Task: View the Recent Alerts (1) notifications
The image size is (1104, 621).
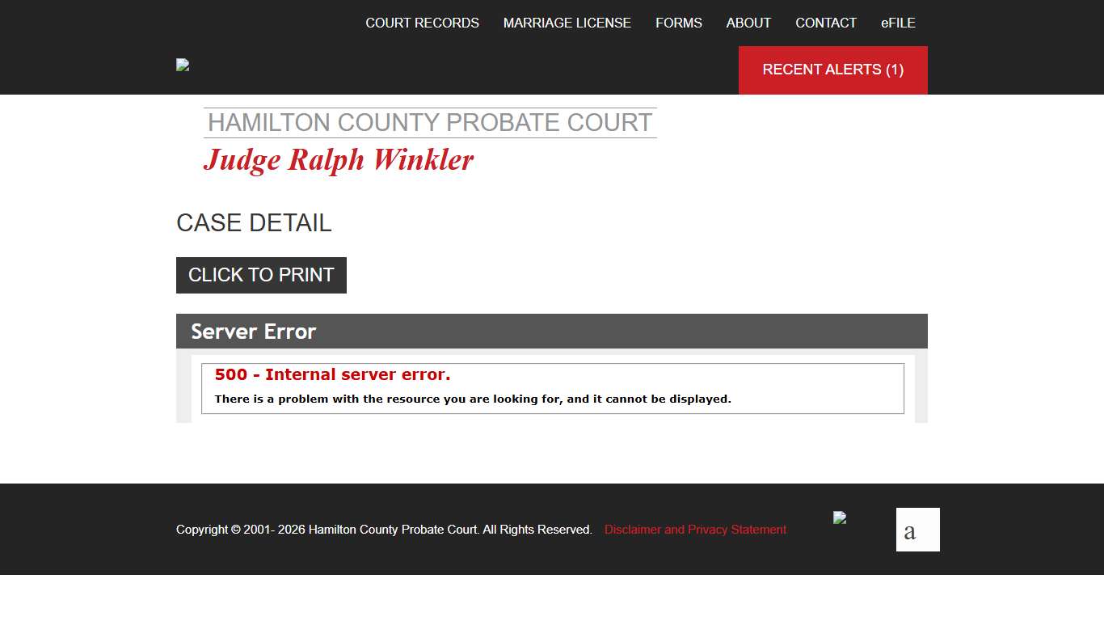Action: point(832,70)
